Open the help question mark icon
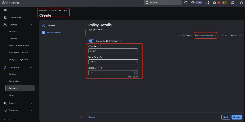Image resolution: width=245 pixels, height=122 pixels. tap(232, 3)
